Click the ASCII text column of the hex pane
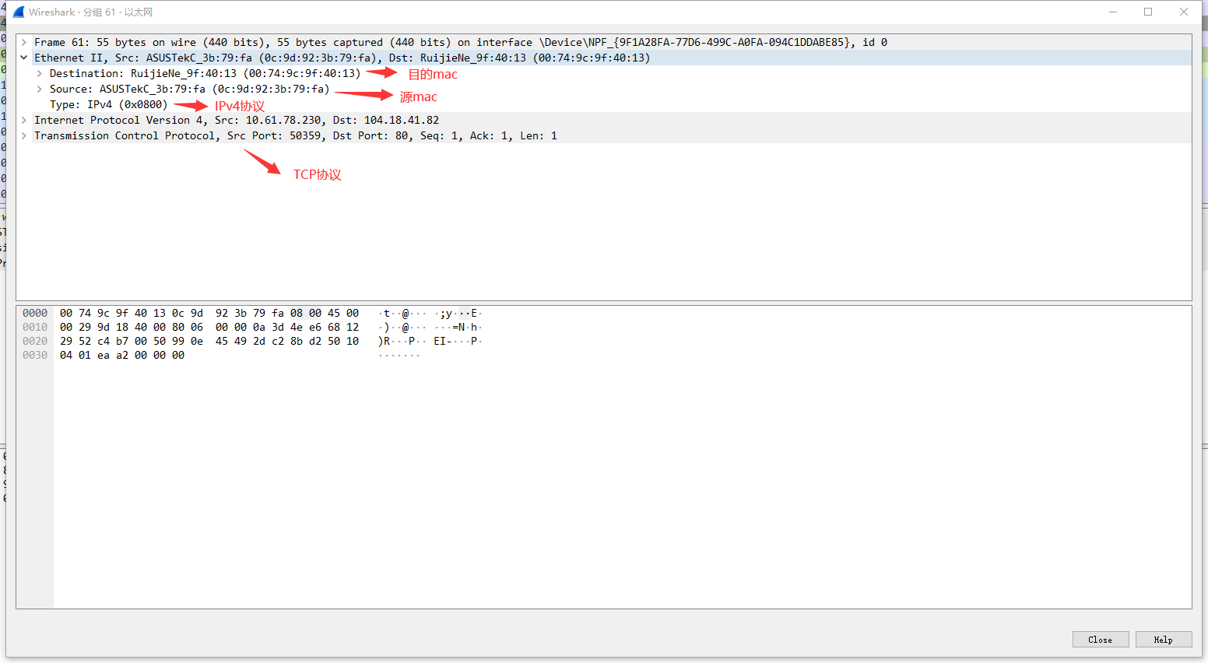 coord(428,327)
